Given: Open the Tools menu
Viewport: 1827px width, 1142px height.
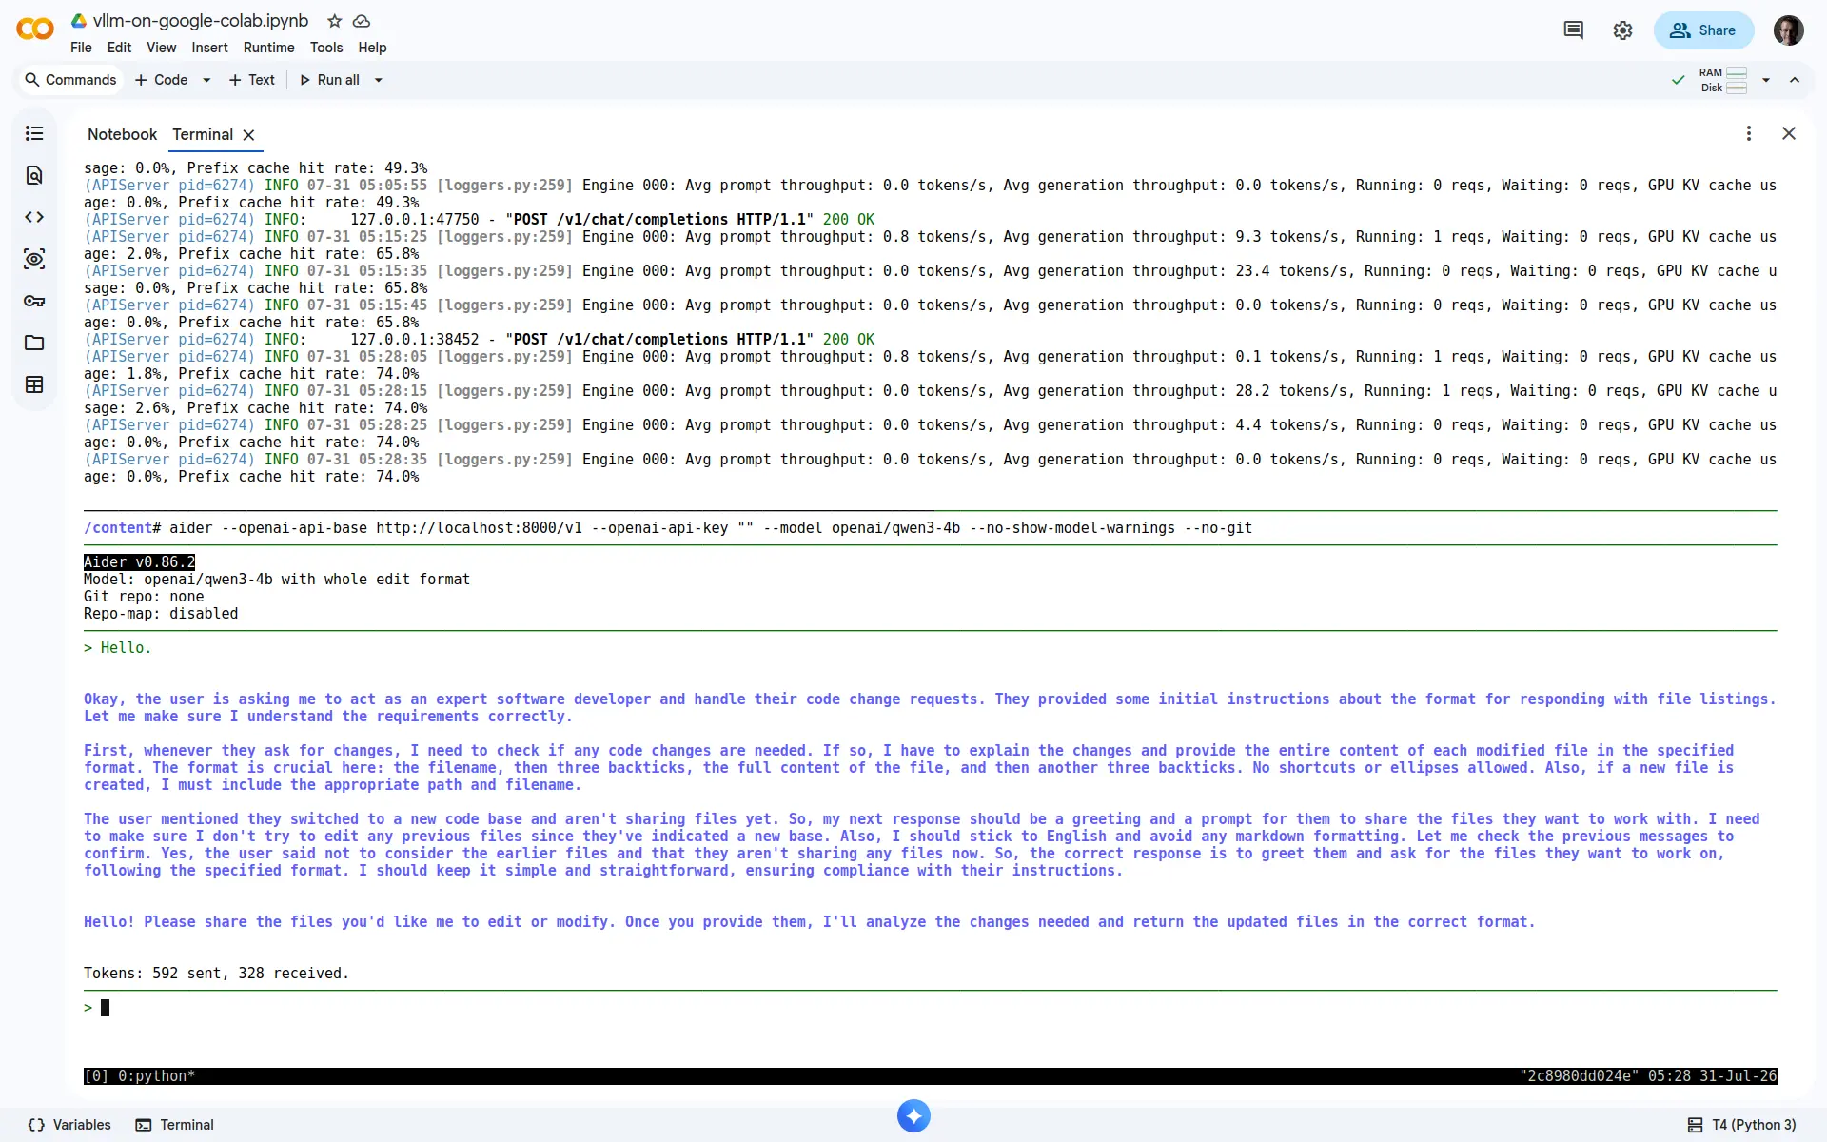Looking at the screenshot, I should (326, 48).
